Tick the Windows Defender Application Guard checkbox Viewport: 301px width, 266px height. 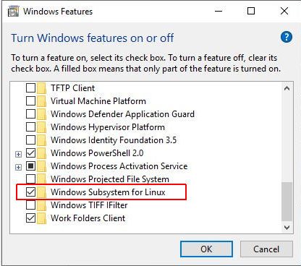tap(30, 114)
